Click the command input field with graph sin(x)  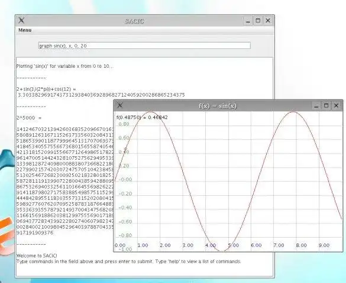(x=144, y=46)
